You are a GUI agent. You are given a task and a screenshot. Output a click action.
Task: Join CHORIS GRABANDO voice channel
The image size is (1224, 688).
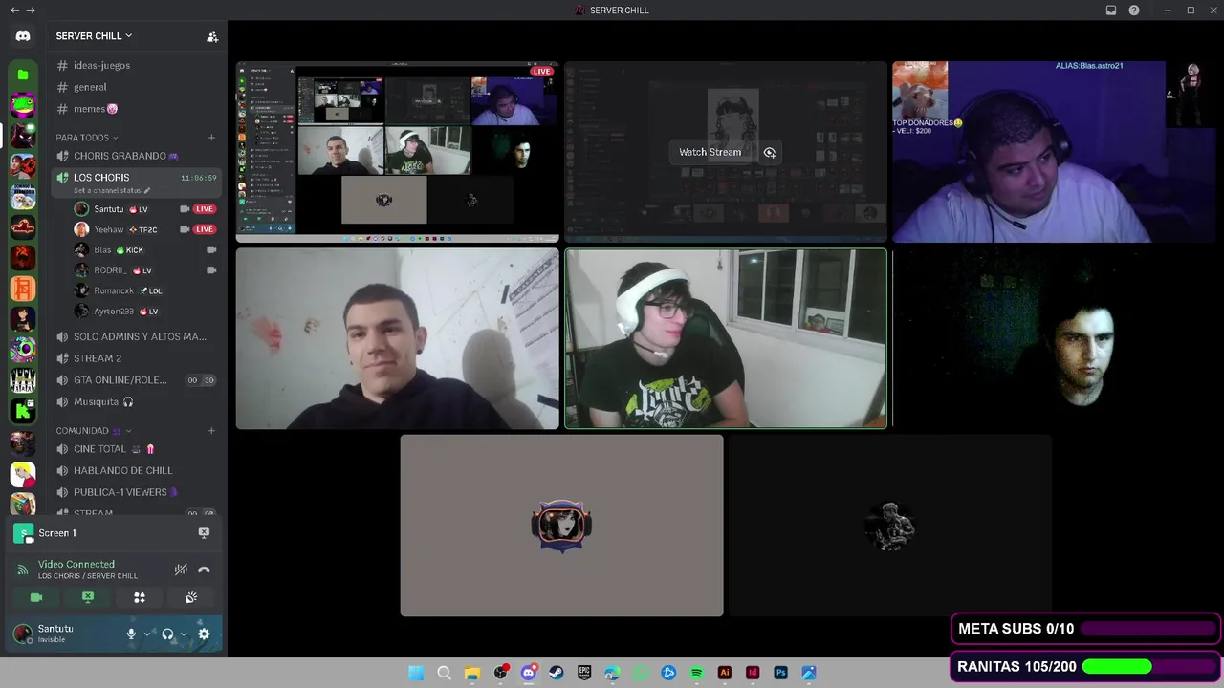tap(137, 156)
